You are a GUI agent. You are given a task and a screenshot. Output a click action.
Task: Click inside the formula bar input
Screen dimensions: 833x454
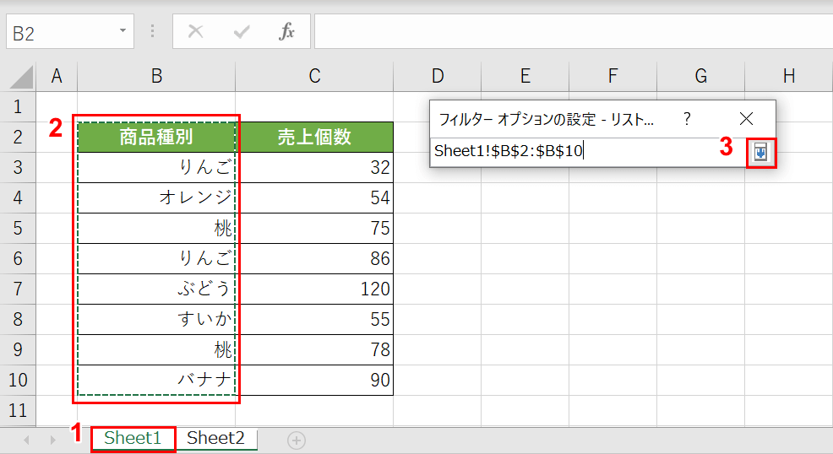click(574, 32)
